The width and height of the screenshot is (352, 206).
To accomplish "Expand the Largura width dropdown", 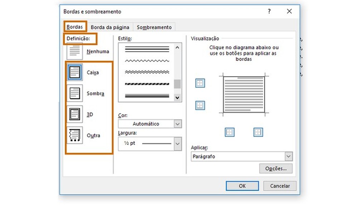I will click(178, 144).
